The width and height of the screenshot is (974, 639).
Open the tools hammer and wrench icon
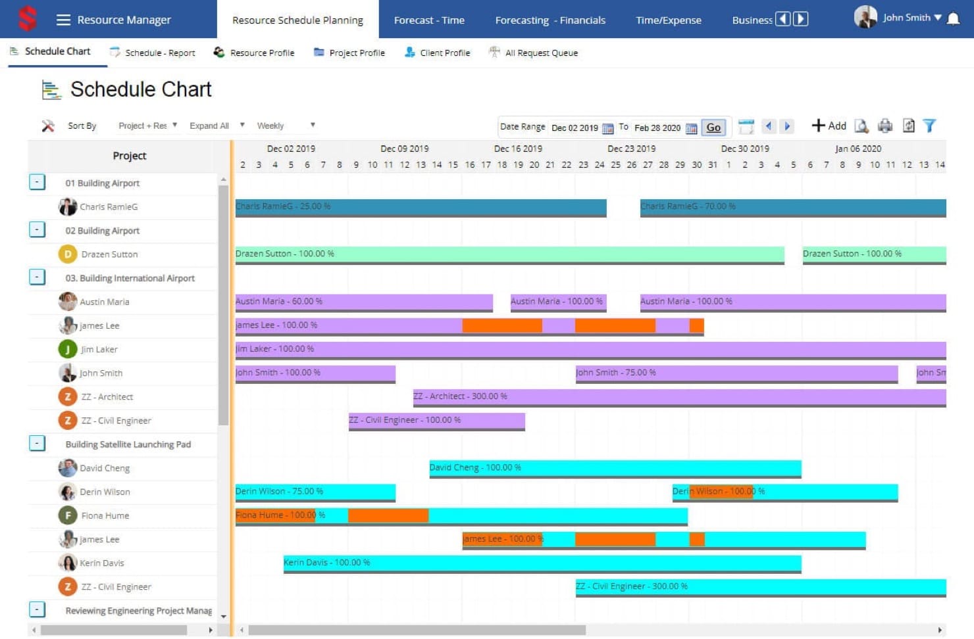pos(47,126)
